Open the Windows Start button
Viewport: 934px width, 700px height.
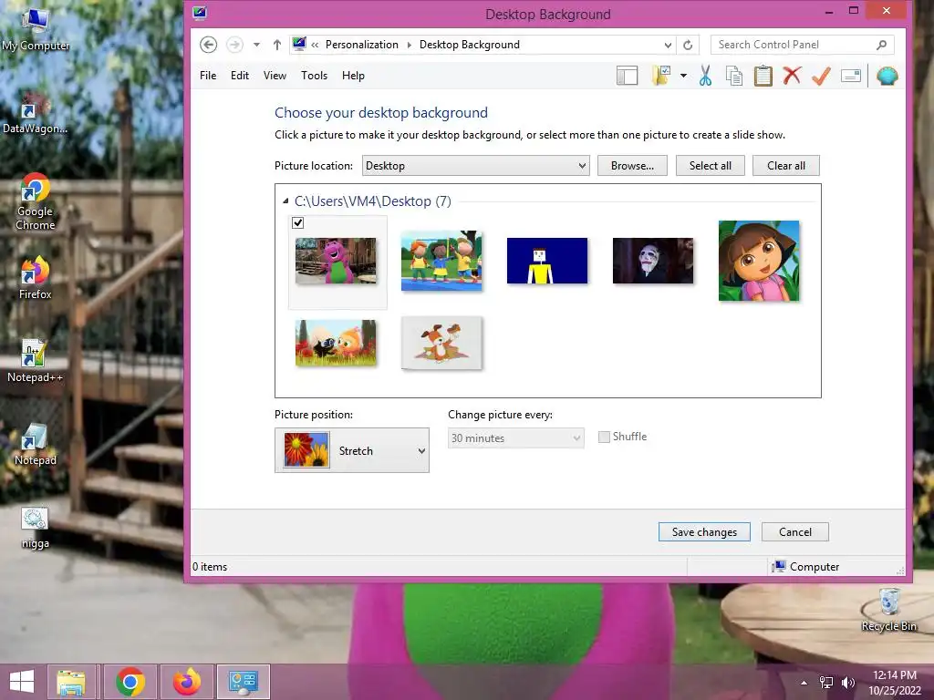tap(22, 682)
